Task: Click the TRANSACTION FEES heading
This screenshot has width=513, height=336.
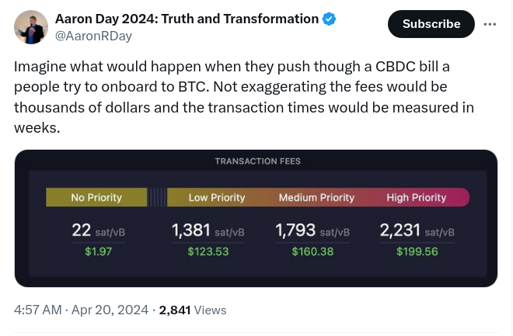Action: point(258,161)
